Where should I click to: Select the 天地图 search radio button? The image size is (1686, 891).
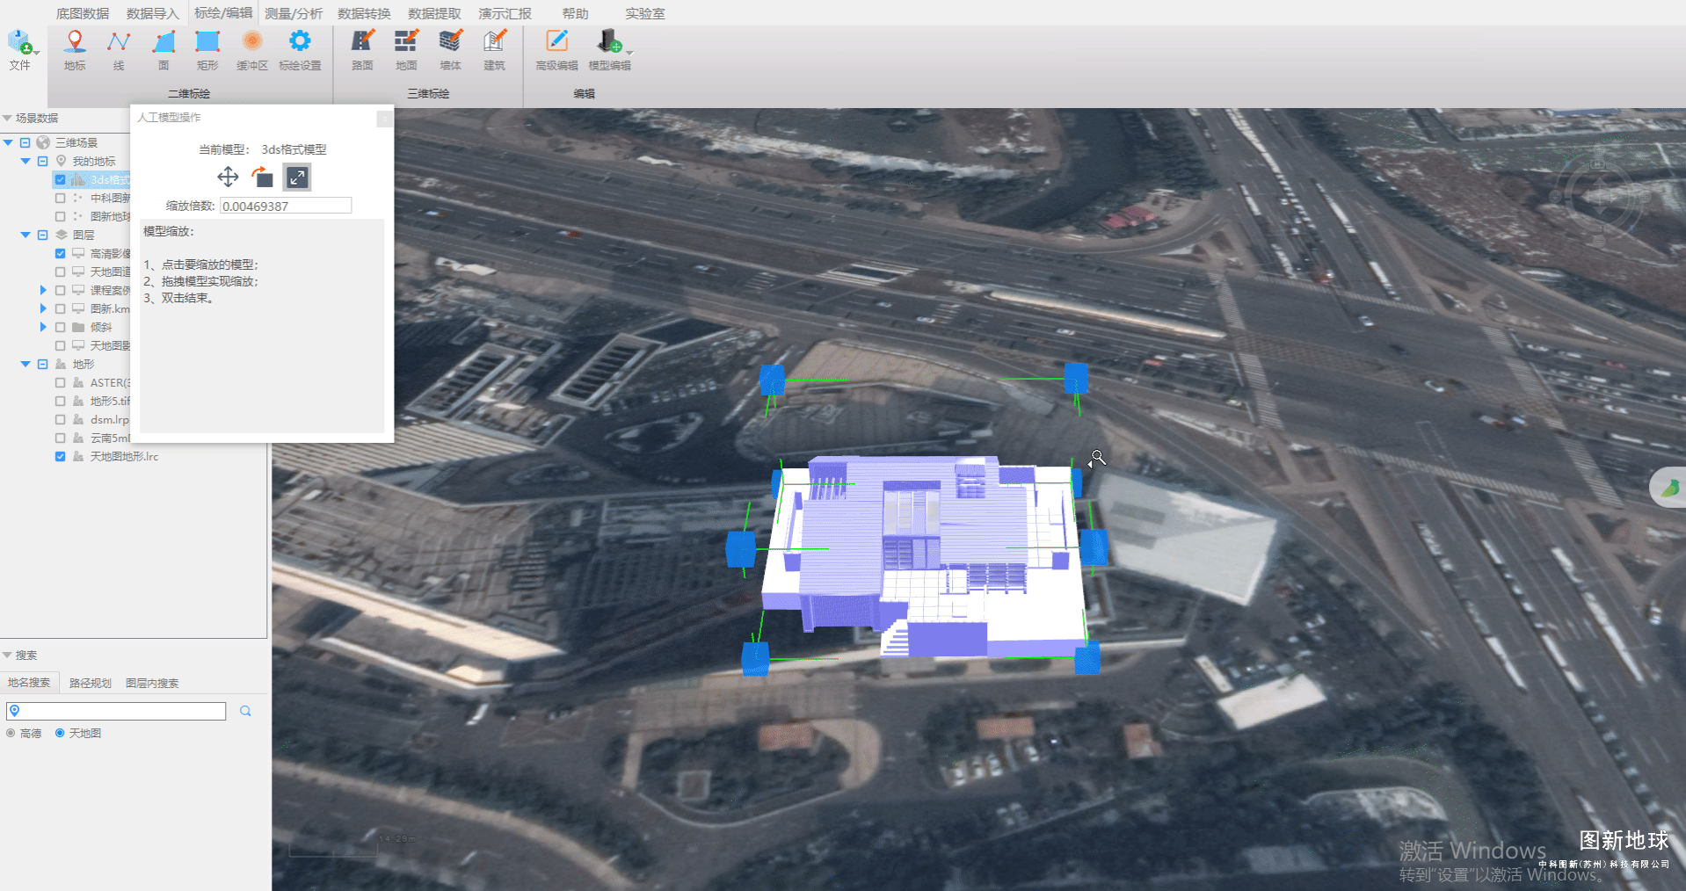click(60, 733)
